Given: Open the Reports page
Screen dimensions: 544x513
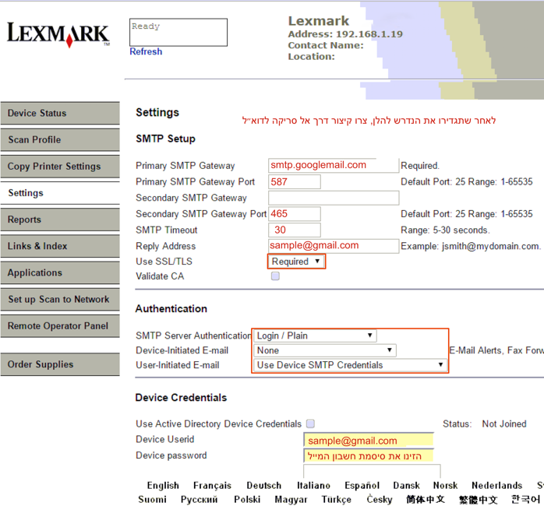Looking at the screenshot, I should (x=60, y=220).
